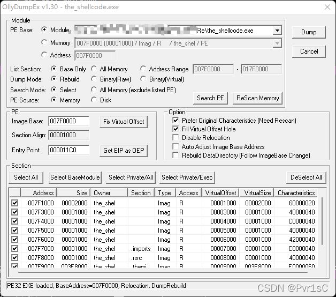The height and width of the screenshot is (297, 336).
Task: Sort by Characteristics column header
Action: pos(296,193)
